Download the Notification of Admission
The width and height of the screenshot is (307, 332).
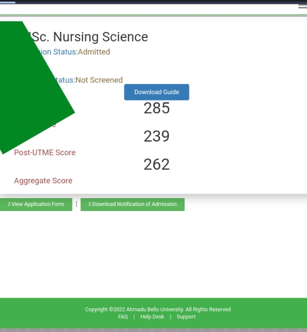(132, 204)
